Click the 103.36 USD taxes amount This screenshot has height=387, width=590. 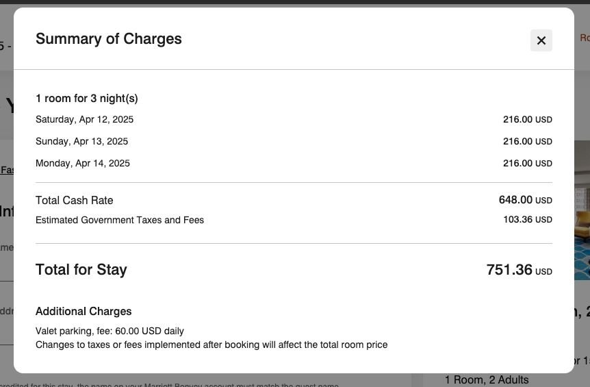coord(527,221)
